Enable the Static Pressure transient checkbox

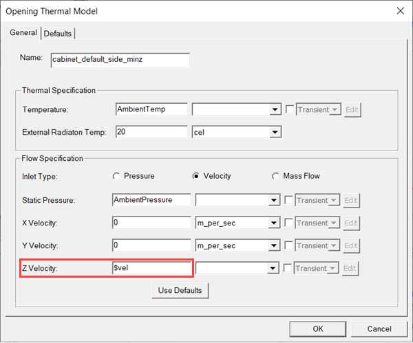288,200
